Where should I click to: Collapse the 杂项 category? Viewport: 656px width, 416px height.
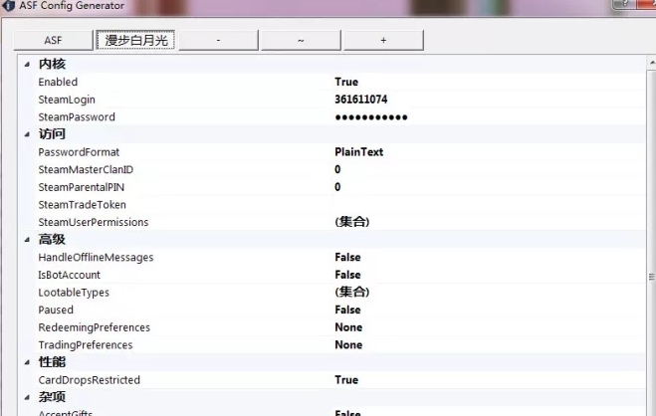pos(27,397)
